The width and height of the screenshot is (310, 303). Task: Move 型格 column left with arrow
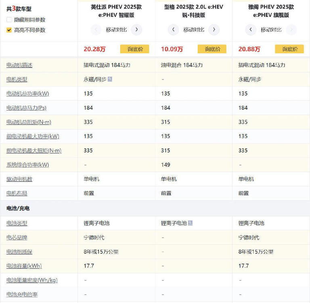click(173, 29)
